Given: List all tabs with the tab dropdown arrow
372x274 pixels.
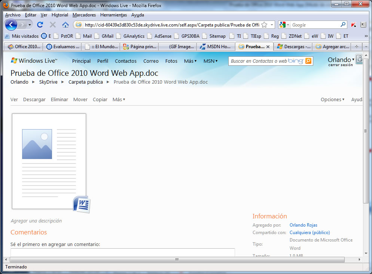Looking at the screenshot, I should click(x=366, y=47).
